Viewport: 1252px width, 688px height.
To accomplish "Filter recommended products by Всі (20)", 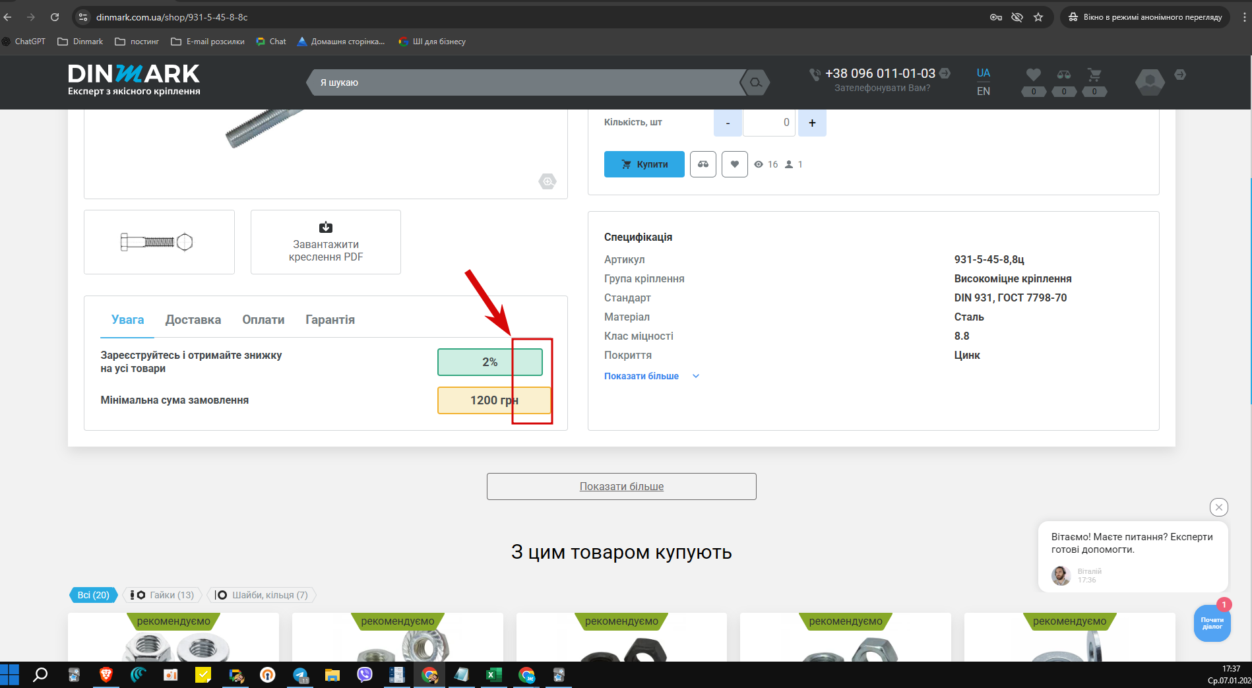I will pyautogui.click(x=94, y=595).
